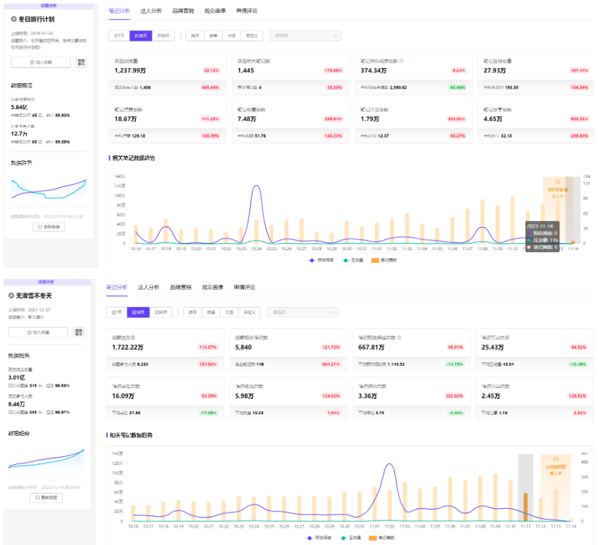Click the 18.67万 likes card
Viewport: 598px width, 545px height.
click(x=168, y=121)
